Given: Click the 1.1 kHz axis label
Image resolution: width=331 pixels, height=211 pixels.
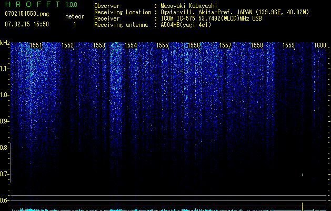Looking at the screenshot, I should [x=4, y=69].
